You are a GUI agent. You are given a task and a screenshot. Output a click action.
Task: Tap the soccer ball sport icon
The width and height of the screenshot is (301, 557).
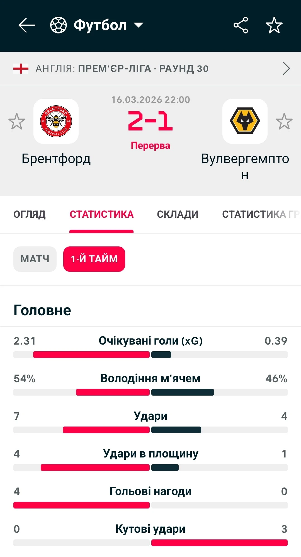[58, 25]
